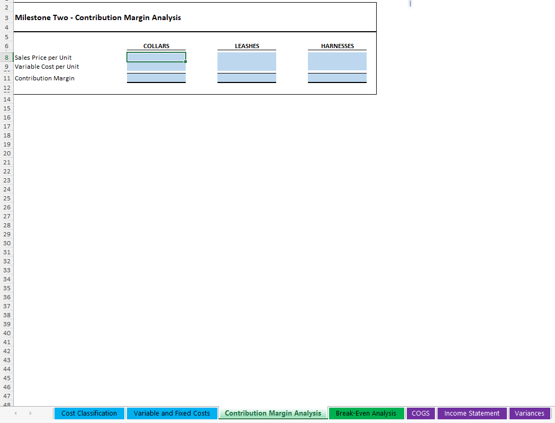The image size is (555, 423).
Task: Select row 3 by its row header
Action: pos(7,18)
